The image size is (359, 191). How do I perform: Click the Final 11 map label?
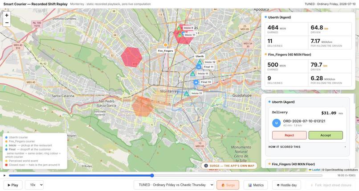(x=208, y=67)
